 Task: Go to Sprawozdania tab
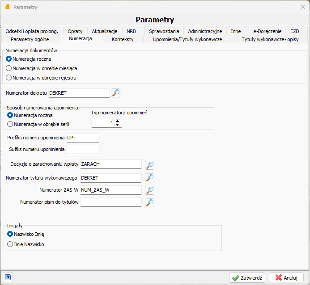pos(164,31)
